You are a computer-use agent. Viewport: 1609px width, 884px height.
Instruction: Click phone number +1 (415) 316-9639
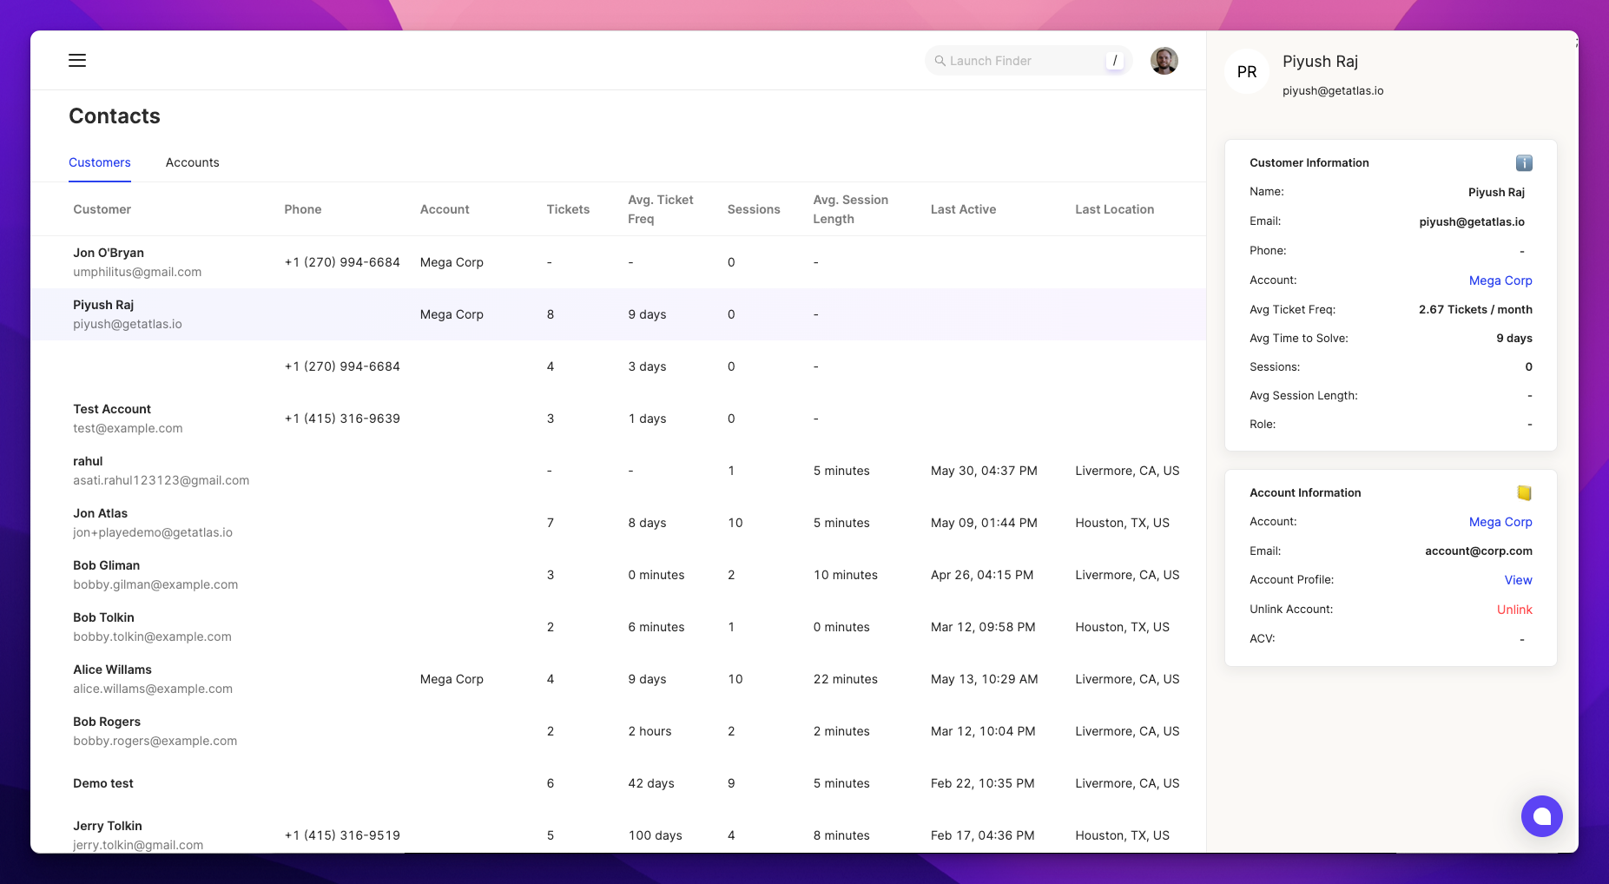pos(342,419)
